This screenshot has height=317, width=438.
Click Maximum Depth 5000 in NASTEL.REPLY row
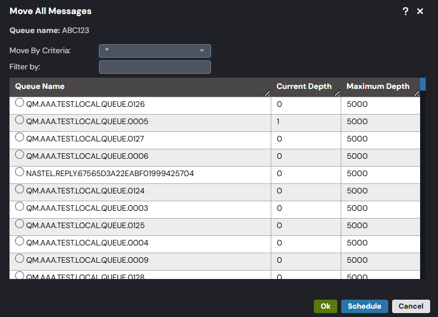click(357, 173)
